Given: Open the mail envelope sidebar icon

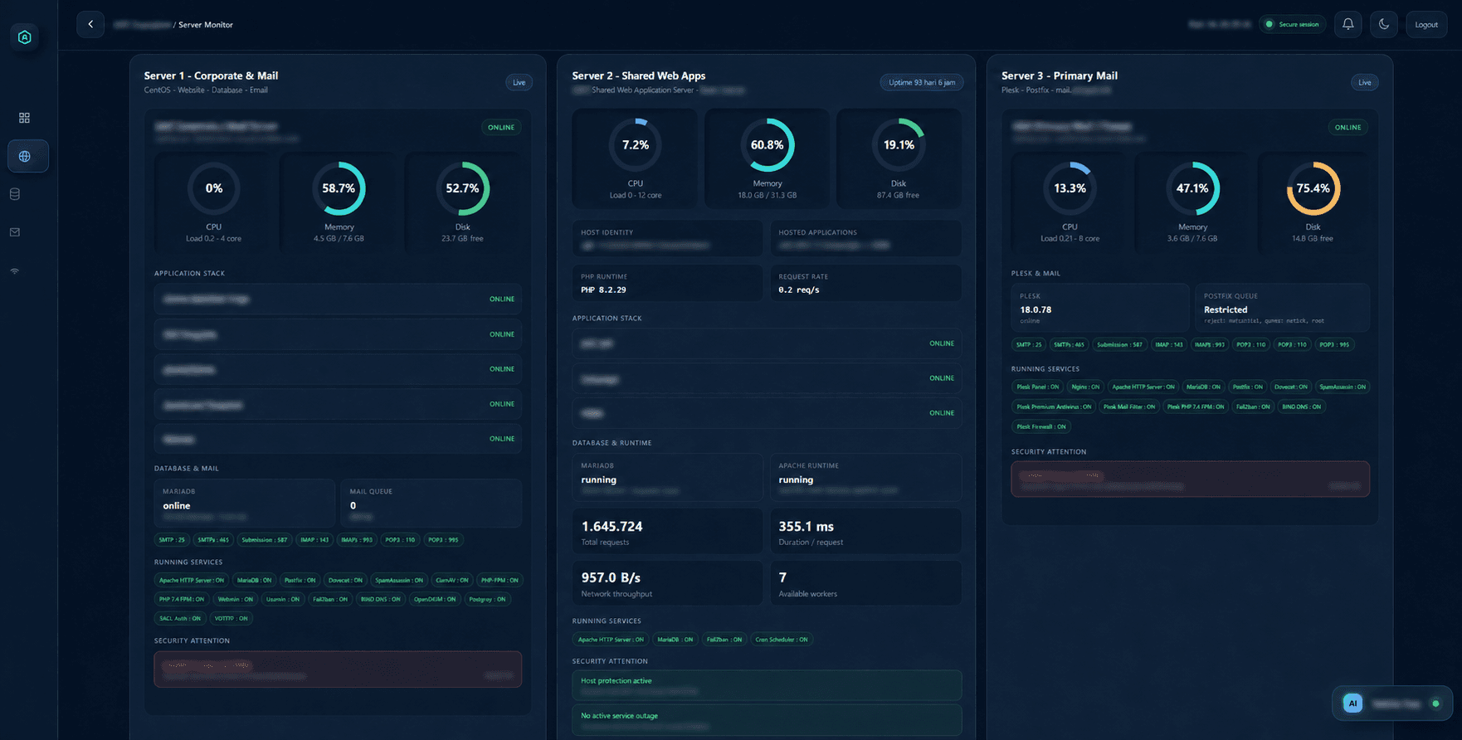Looking at the screenshot, I should [15, 232].
